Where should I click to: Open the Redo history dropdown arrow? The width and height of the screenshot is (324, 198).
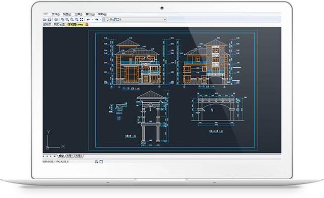(x=101, y=20)
